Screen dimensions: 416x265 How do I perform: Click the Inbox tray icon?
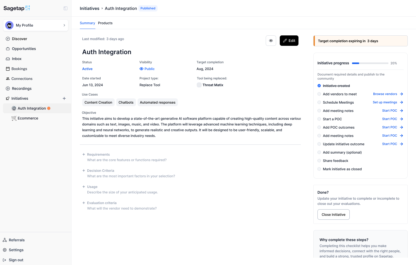(8, 59)
